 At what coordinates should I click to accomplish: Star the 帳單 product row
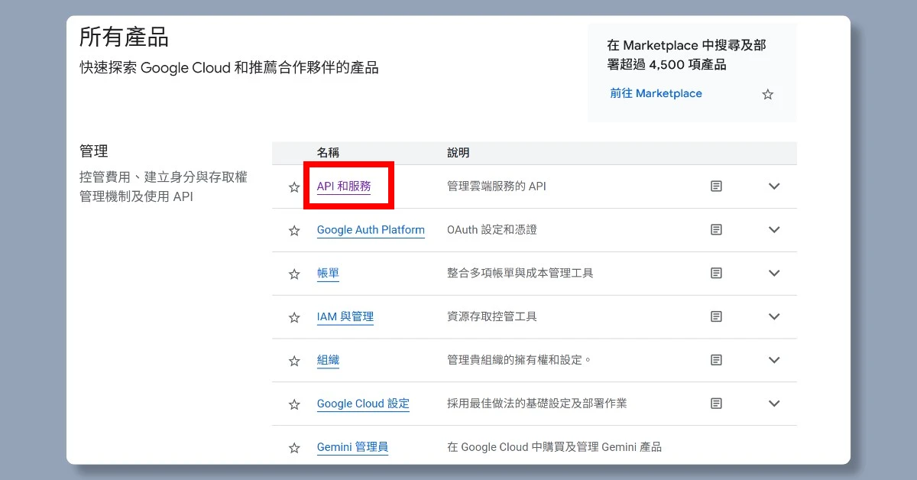294,274
